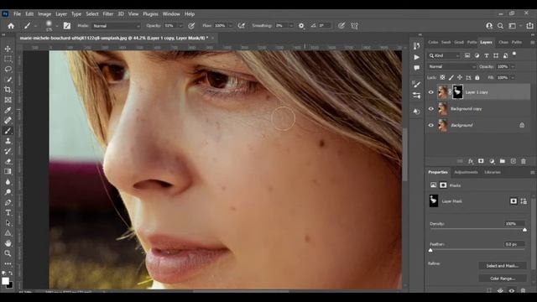Viewport: 537px width, 302px height.
Task: Switch to the Libraries tab
Action: click(493, 172)
